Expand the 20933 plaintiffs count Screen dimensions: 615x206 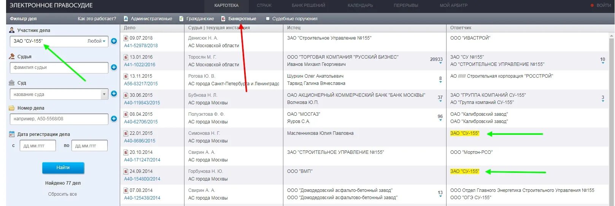point(437,60)
